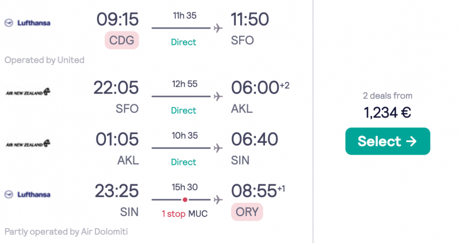Click the Operated by United note

tap(44, 60)
